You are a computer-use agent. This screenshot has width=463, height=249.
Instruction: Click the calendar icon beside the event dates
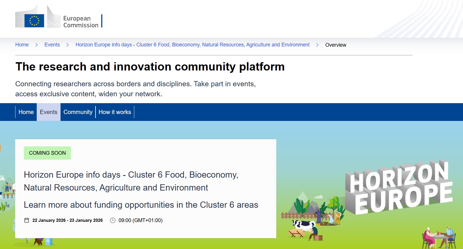(27, 220)
